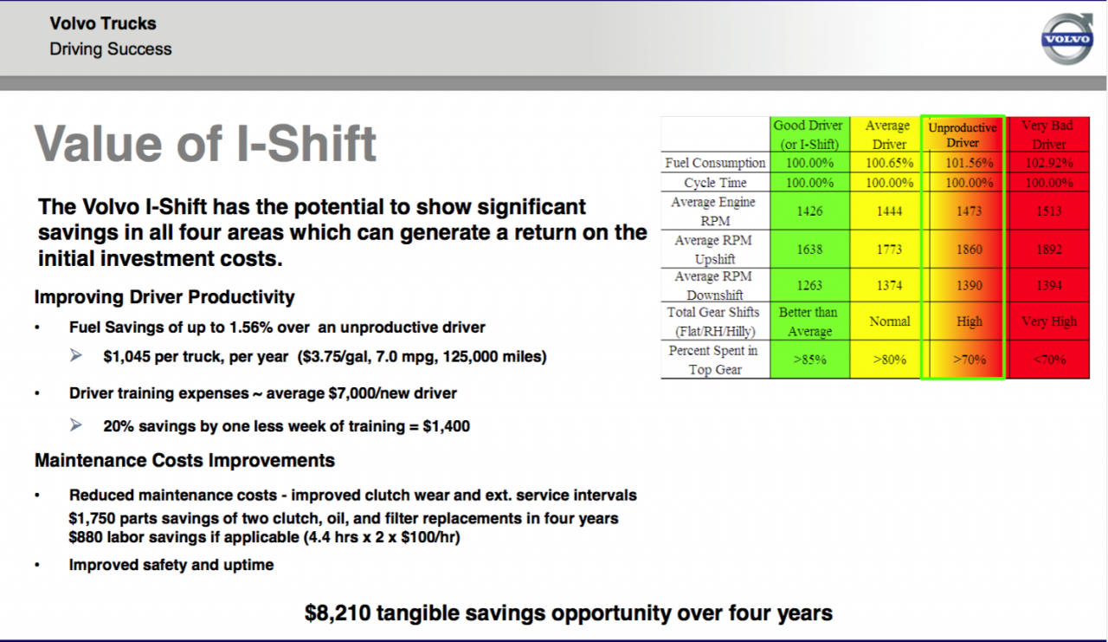Click the bullet dot beside Improved safety and uptime

pos(37,566)
